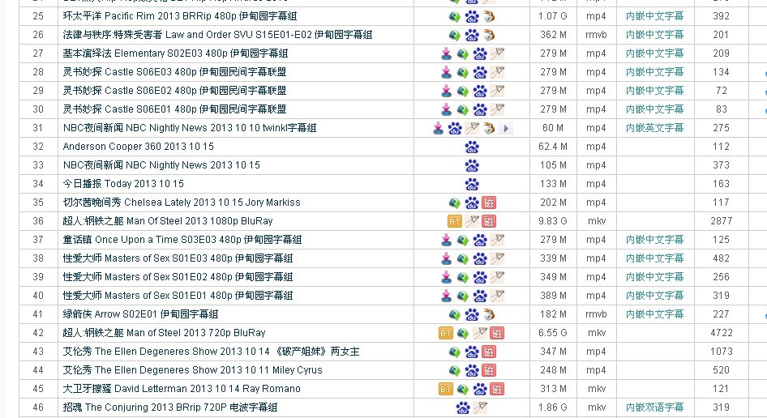
Task: Click 内嵌中文字幕 link in Pacific Rim row
Action: point(654,16)
